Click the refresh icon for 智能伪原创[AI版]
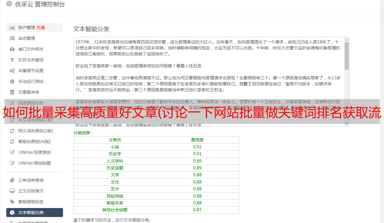384x223 pixels. [12, 142]
